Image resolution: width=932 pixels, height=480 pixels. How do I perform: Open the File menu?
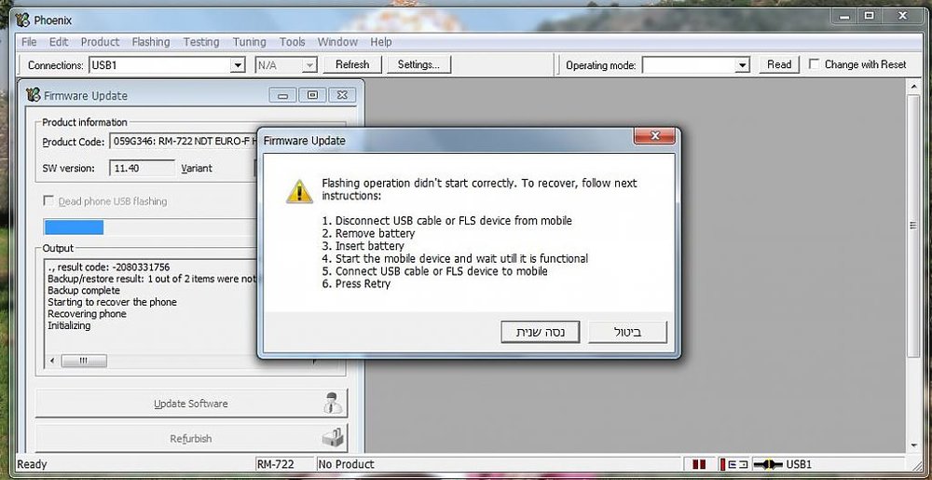(x=29, y=42)
